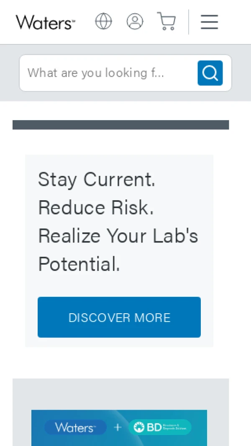251x446 pixels.
Task: Focus the "What are you looking for" field
Action: point(107,73)
